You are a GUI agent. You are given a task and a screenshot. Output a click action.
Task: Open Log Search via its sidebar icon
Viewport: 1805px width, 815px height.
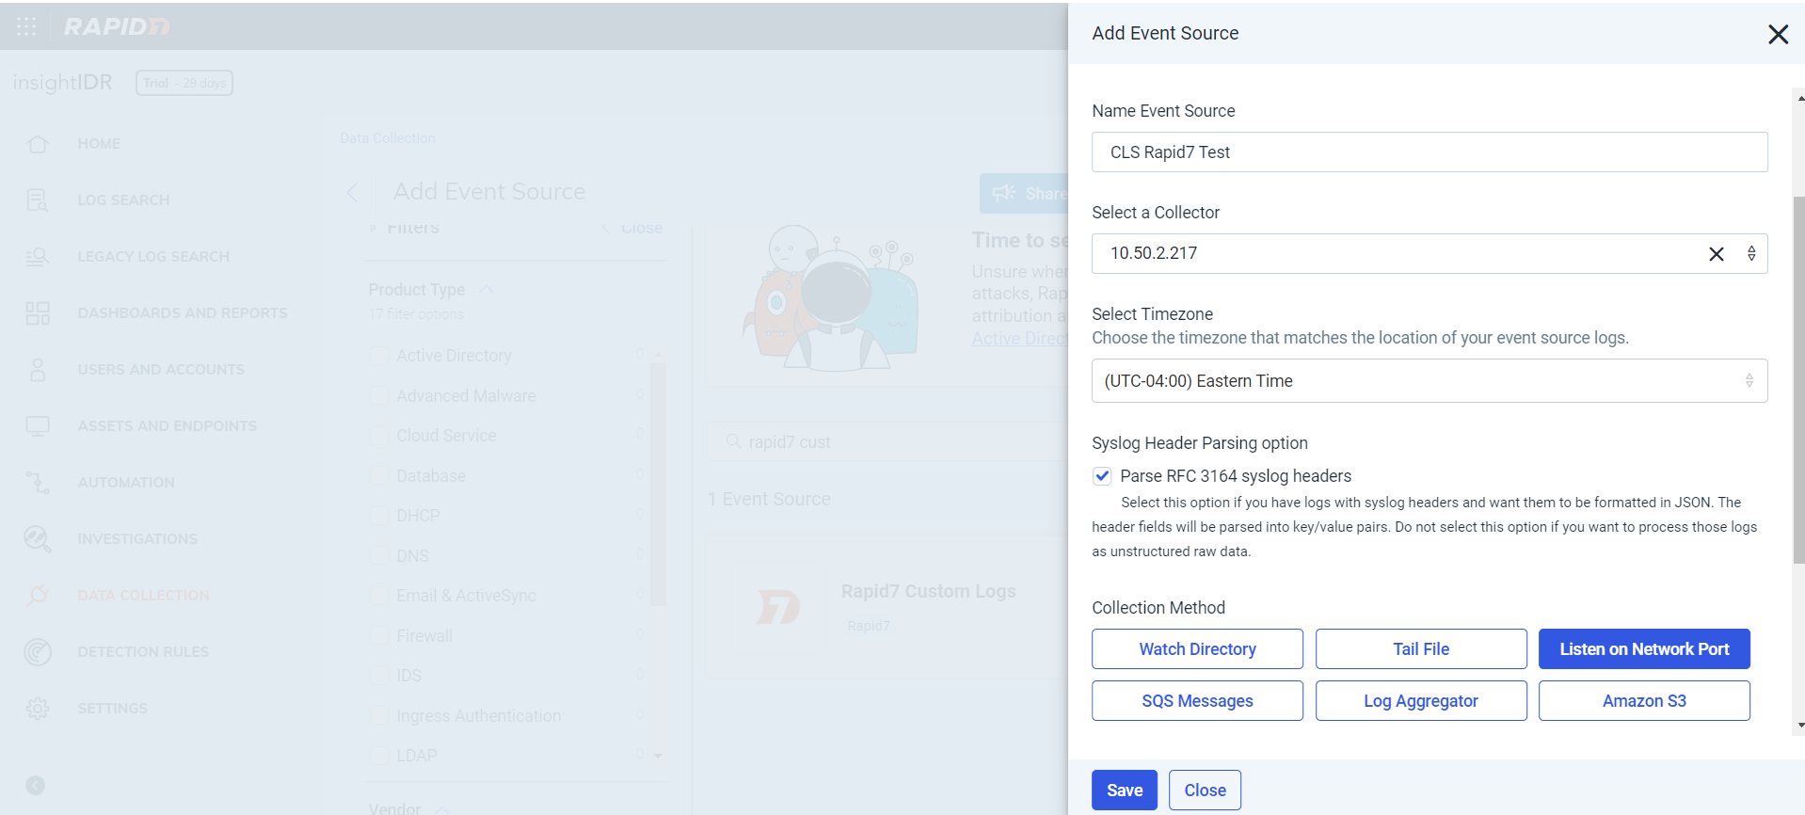[x=38, y=200]
